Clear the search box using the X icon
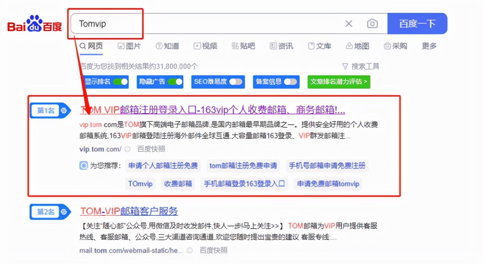This screenshot has height=266, width=484. [349, 23]
